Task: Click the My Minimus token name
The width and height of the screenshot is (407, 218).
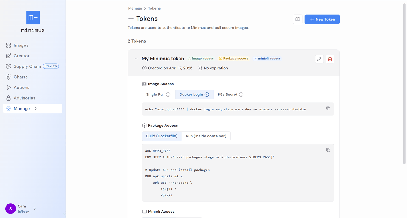Action: click(x=163, y=59)
